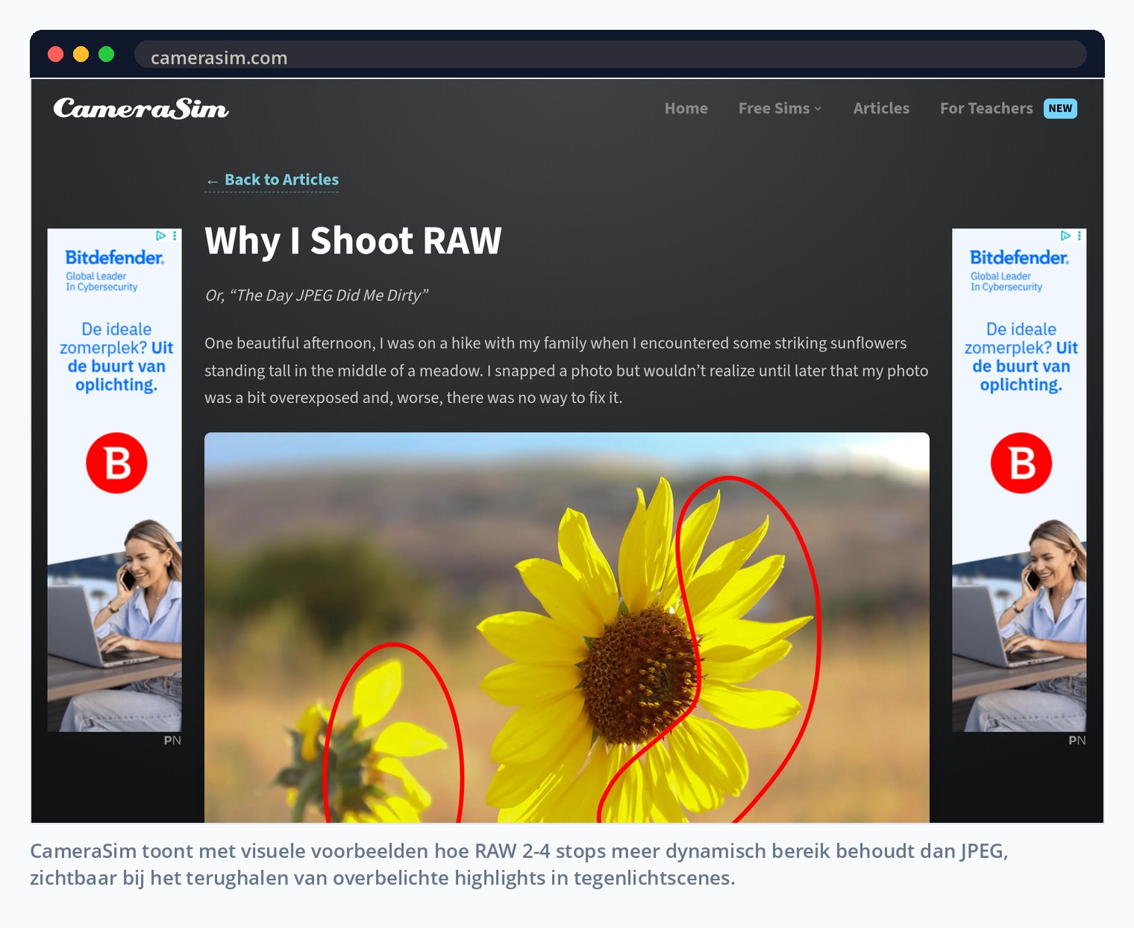Image resolution: width=1134 pixels, height=928 pixels.
Task: Click the camerasim.com address bar
Action: click(x=610, y=56)
